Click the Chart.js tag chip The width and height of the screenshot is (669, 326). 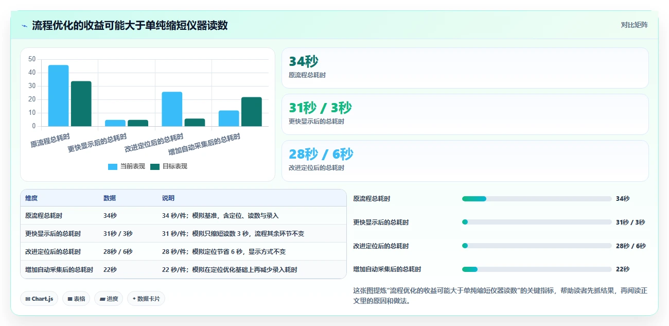point(39,299)
